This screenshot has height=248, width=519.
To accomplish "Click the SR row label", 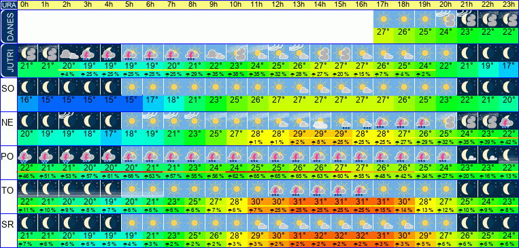I will [8, 225].
